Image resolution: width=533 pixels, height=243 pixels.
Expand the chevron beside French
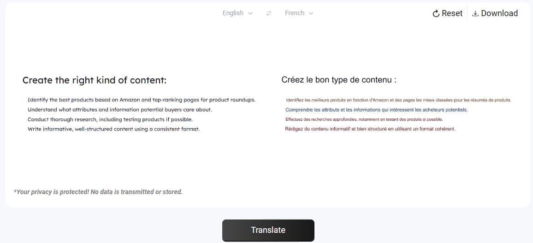coord(311,13)
